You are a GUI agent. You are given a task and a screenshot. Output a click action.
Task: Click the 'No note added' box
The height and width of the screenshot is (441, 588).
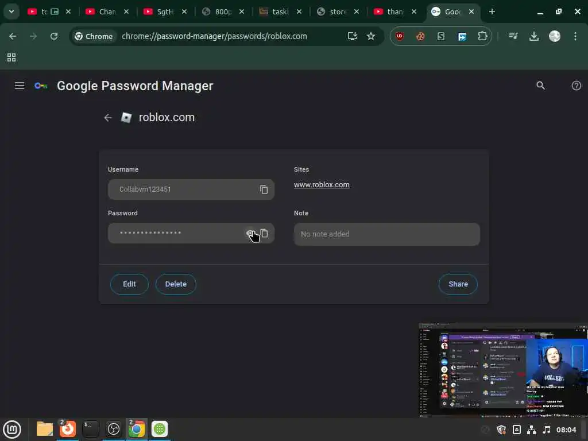386,234
